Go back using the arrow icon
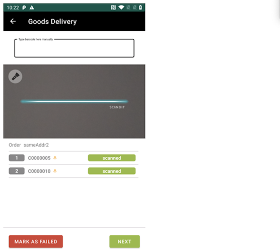This screenshot has width=280, height=252. (x=13, y=21)
